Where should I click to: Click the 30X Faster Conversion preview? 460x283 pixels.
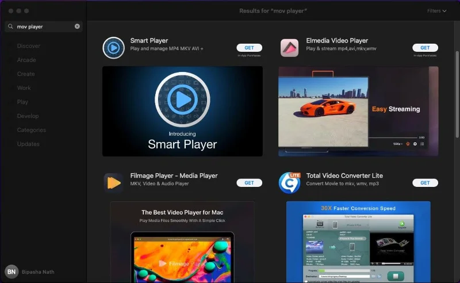pyautogui.click(x=358, y=242)
